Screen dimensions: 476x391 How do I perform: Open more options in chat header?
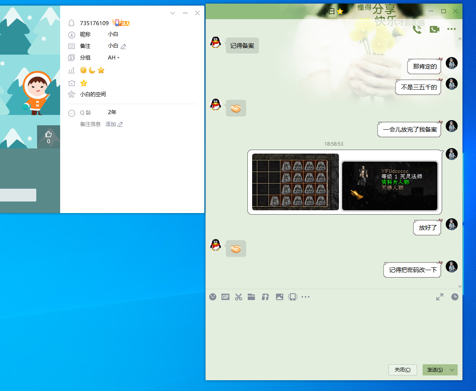(x=451, y=29)
